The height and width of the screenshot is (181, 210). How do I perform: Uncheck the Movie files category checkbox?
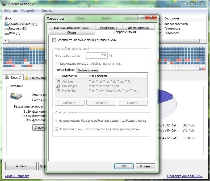tap(58, 90)
